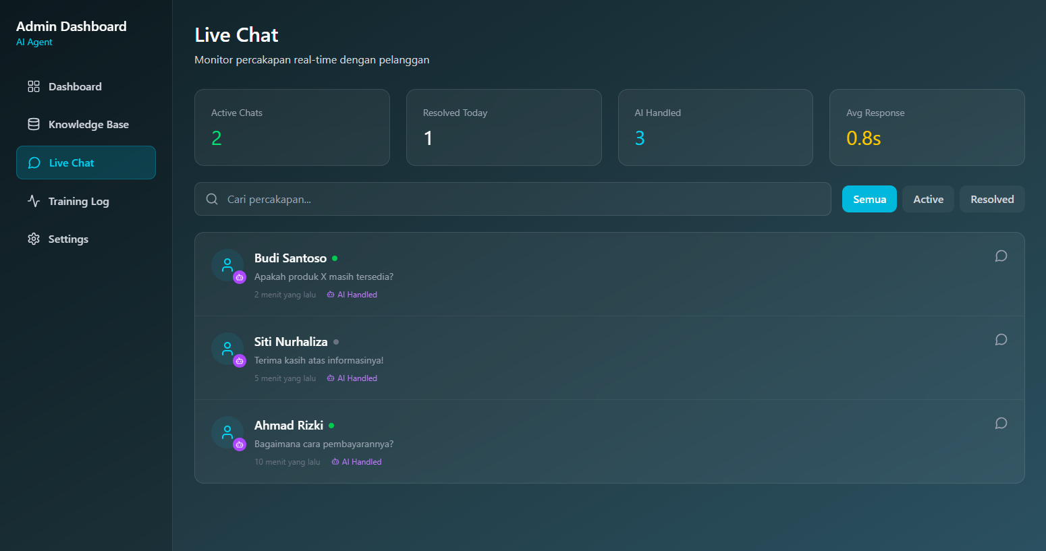Viewport: 1046px width, 551px height.
Task: Open the Dashboard menu item
Action: [75, 87]
